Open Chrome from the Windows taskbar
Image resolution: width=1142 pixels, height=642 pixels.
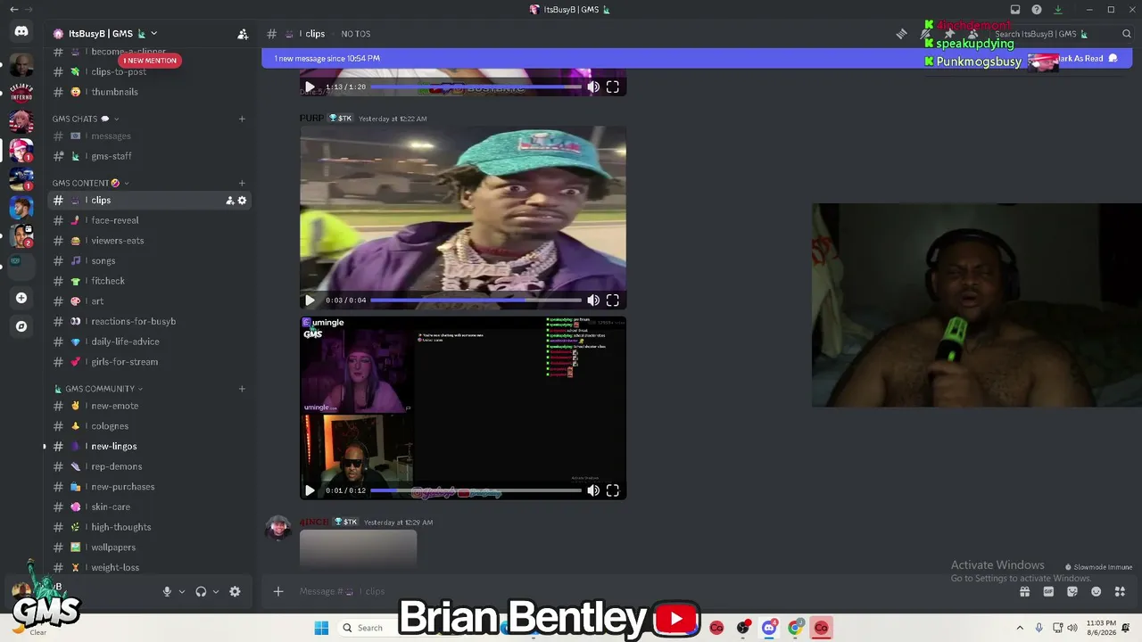[x=795, y=628]
